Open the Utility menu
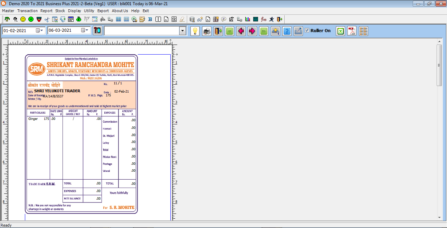The height and width of the screenshot is (228, 447). click(x=89, y=11)
